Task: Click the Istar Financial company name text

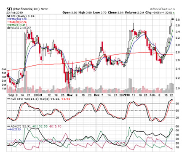Action: click(27, 9)
